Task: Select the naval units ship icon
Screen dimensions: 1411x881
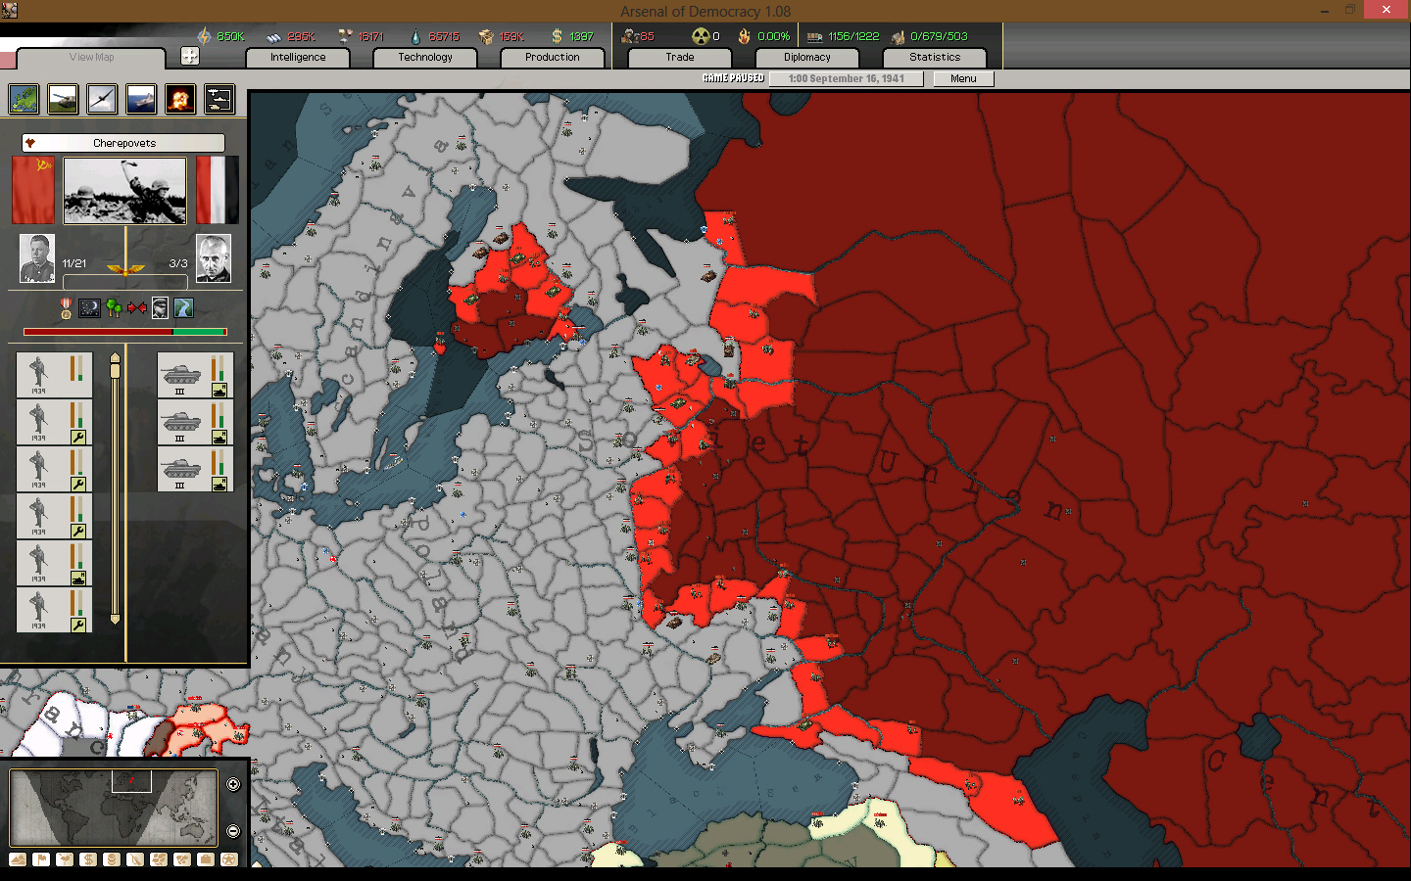Action: pos(141,99)
